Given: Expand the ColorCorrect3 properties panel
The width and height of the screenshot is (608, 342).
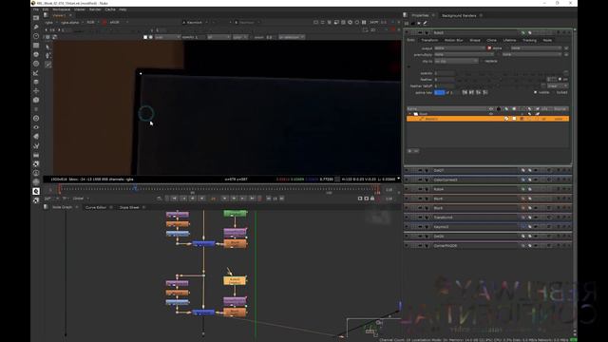Looking at the screenshot, I should [407, 180].
